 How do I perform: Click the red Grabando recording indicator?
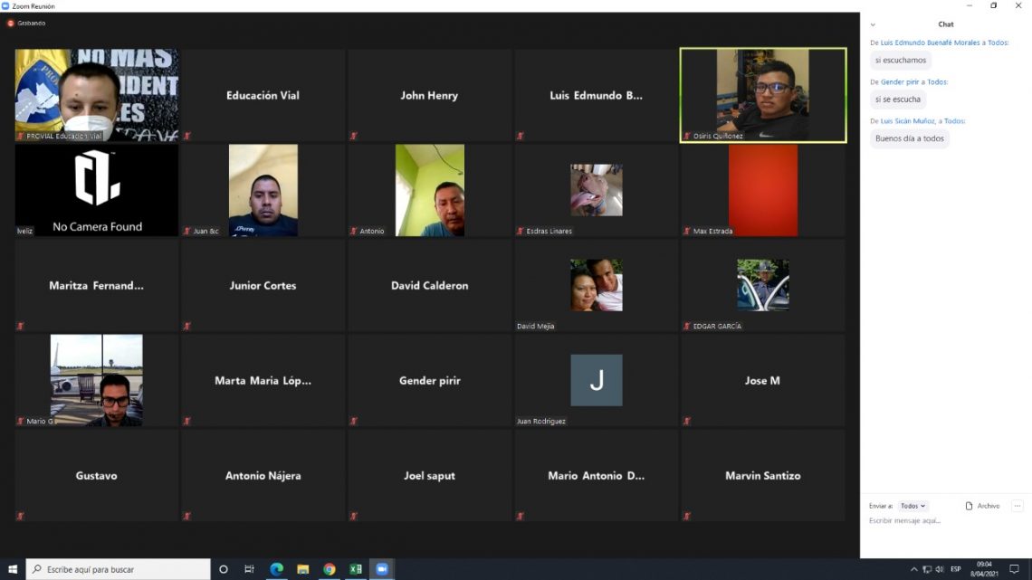[11, 23]
